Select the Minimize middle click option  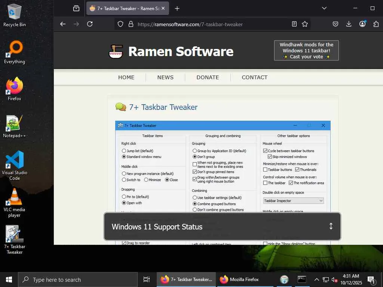146,180
